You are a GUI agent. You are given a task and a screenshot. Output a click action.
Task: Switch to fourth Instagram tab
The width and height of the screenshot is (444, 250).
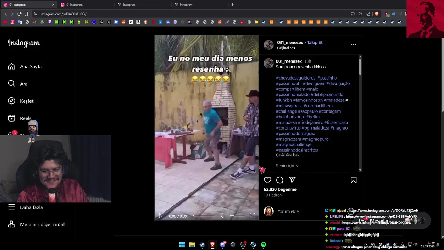coord(199,5)
